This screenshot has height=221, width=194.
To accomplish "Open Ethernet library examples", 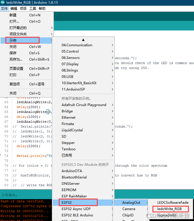I will 83,118.
